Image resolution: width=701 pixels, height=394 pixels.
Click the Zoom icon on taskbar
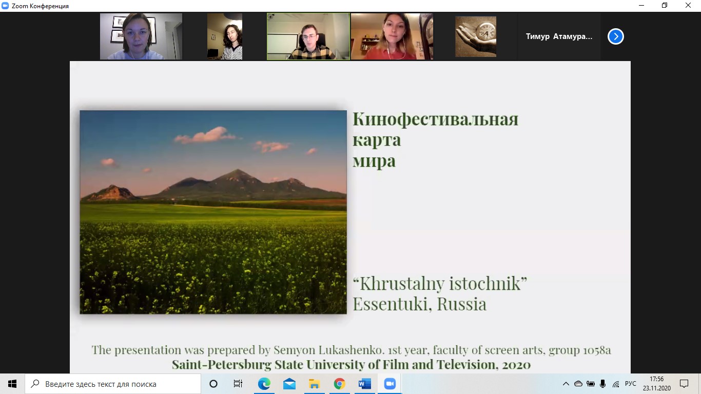click(x=390, y=384)
